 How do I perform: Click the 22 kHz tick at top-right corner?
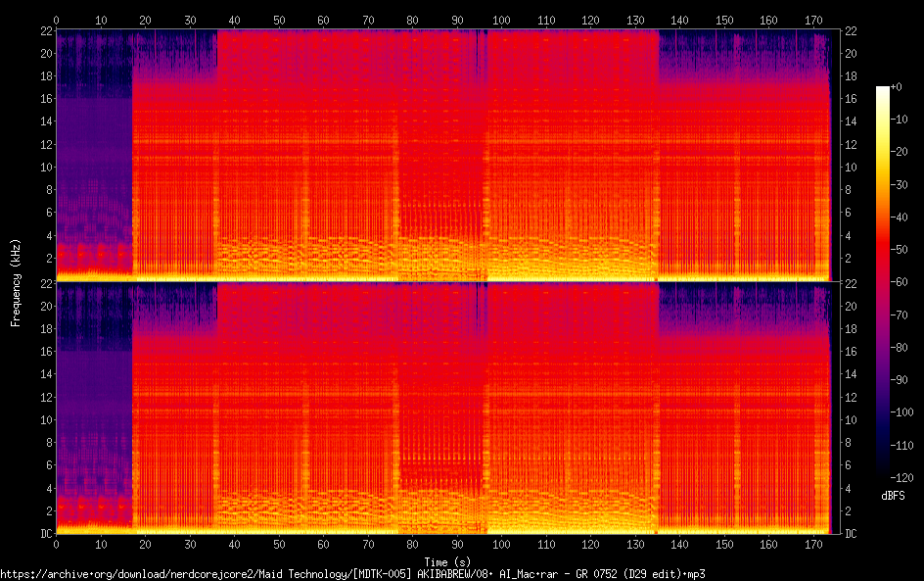click(852, 31)
